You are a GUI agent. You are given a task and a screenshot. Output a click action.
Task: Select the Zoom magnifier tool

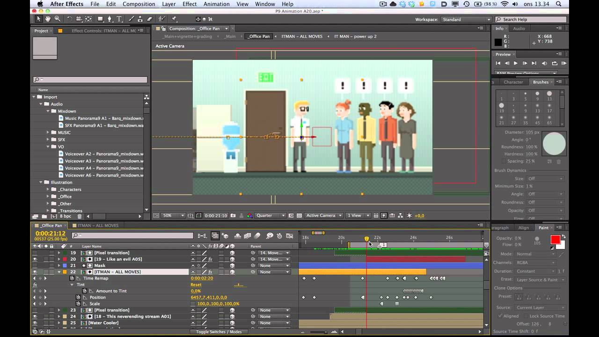[x=58, y=19]
